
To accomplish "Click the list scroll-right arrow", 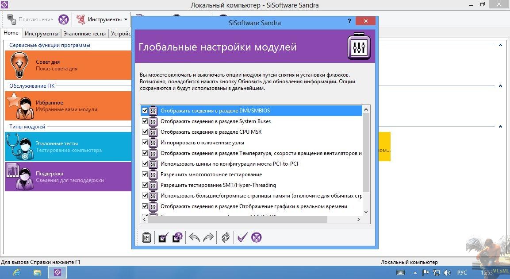I will click(359, 220).
